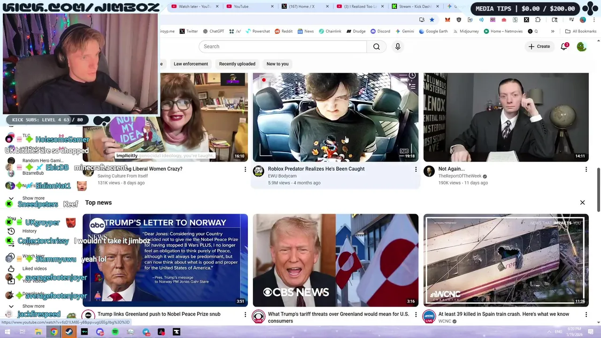Screen dimensions: 601x338
Task: Open the Discord bookmark
Action: click(x=380, y=31)
